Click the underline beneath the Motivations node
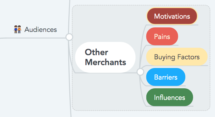This screenshot has height=117, width=215. 172,25
